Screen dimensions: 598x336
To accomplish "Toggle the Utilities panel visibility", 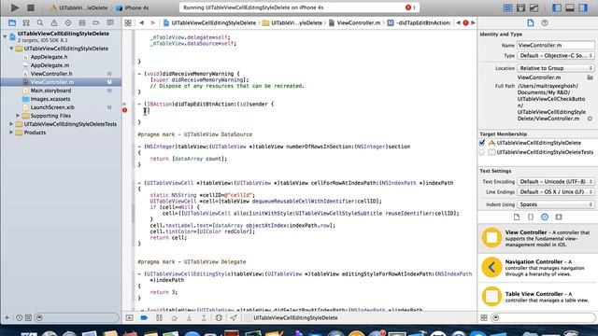I will (x=583, y=7).
